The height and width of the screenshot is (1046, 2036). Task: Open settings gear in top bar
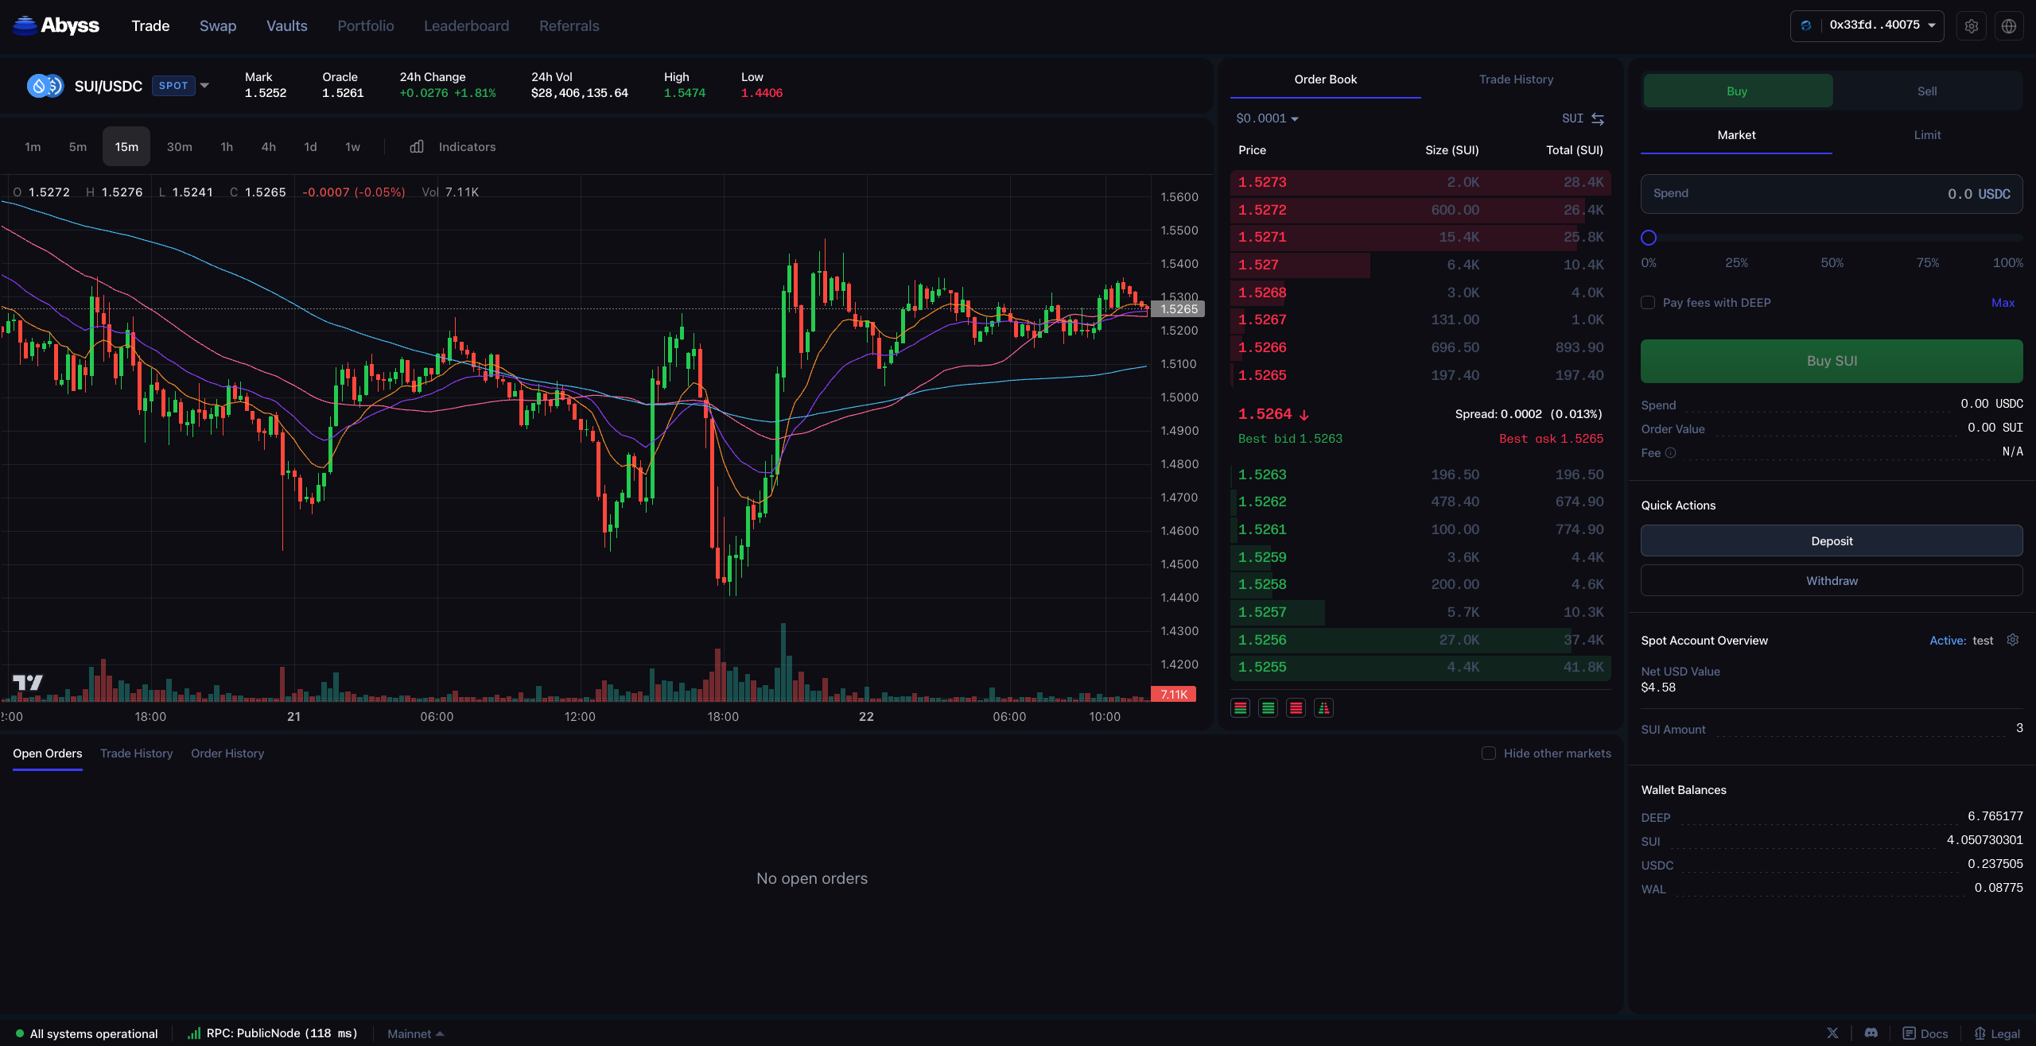(x=1971, y=26)
